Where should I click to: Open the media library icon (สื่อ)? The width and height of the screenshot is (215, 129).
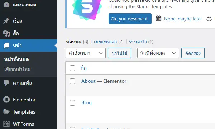click(x=6, y=33)
